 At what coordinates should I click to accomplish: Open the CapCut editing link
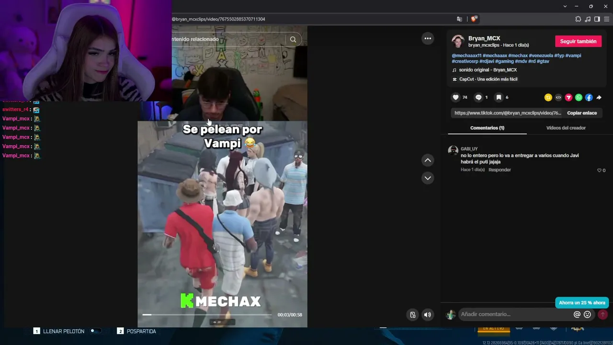488,79
